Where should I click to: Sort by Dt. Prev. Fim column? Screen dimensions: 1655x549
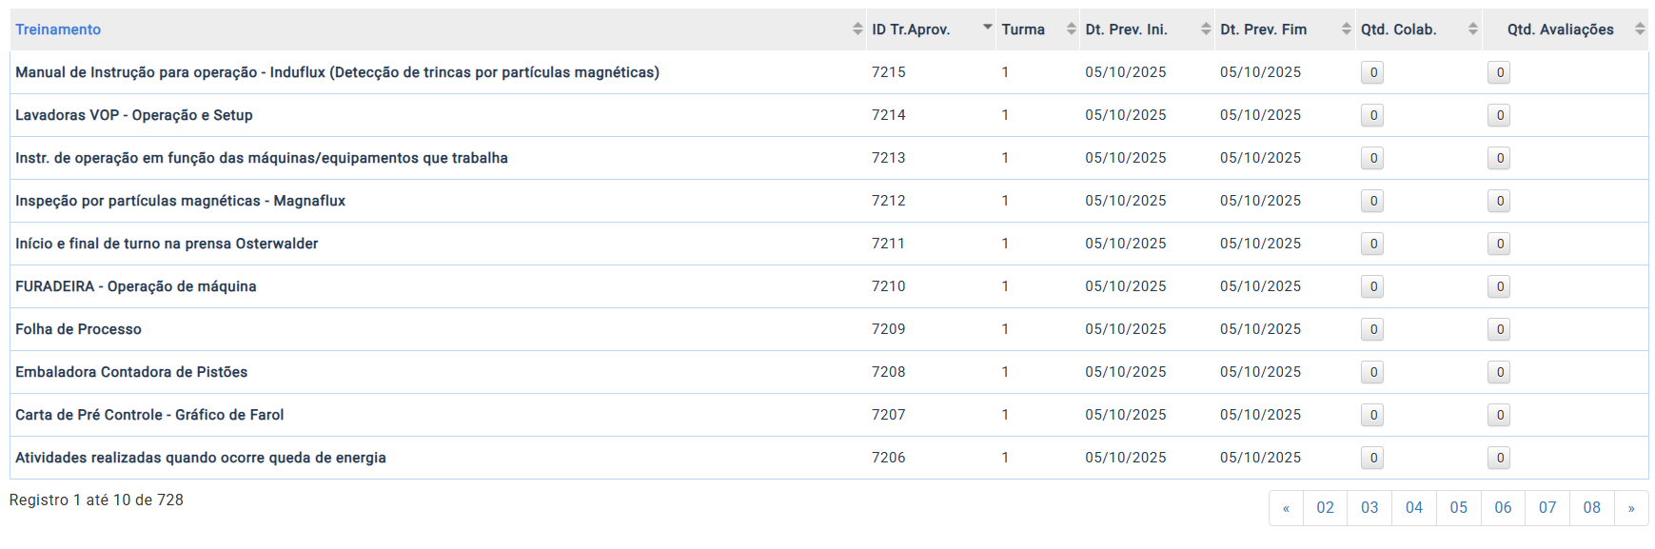click(1263, 29)
